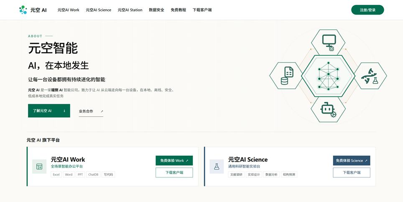Open 免费教程 navigation item
Image resolution: width=403 pixels, height=202 pixels.
coord(179,10)
